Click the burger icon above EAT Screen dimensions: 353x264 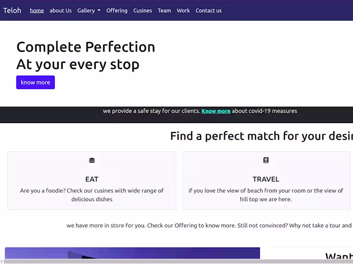pyautogui.click(x=92, y=161)
